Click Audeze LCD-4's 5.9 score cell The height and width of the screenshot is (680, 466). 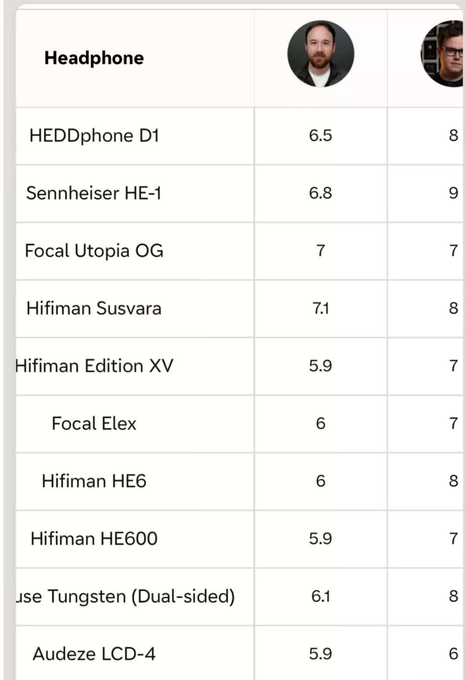(x=321, y=654)
